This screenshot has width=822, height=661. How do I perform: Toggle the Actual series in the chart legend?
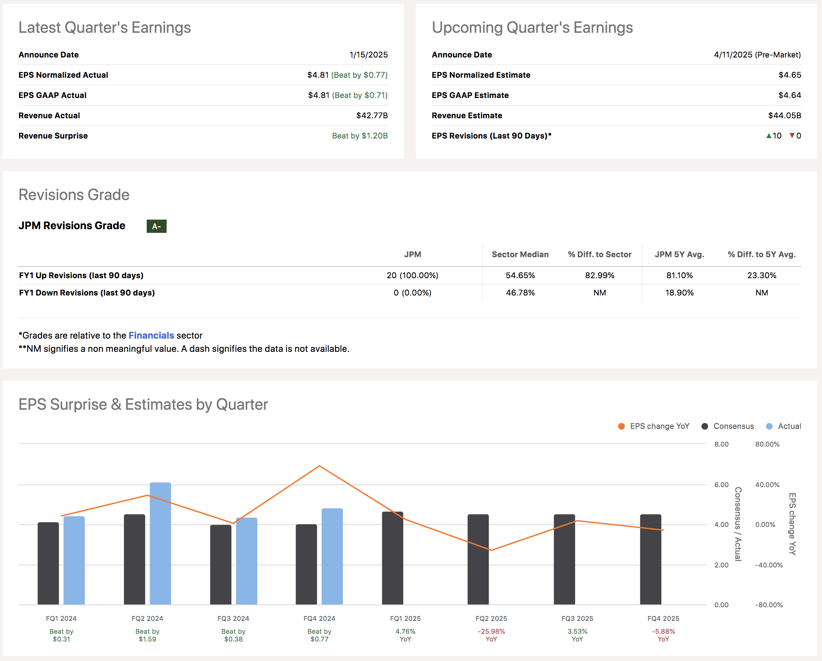[x=790, y=426]
